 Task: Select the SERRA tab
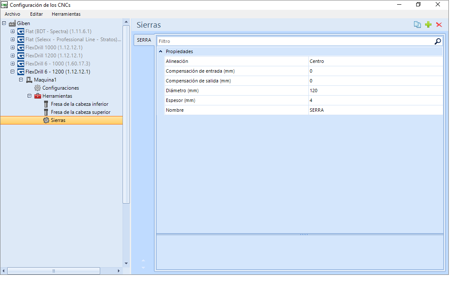click(x=144, y=40)
